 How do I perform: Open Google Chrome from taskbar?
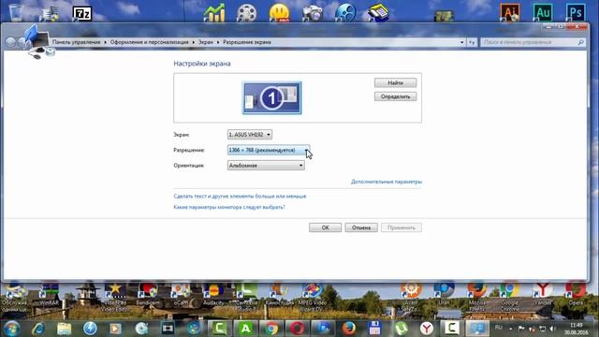coord(271,329)
